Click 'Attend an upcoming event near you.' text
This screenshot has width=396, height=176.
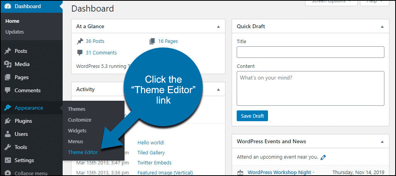click(x=277, y=157)
